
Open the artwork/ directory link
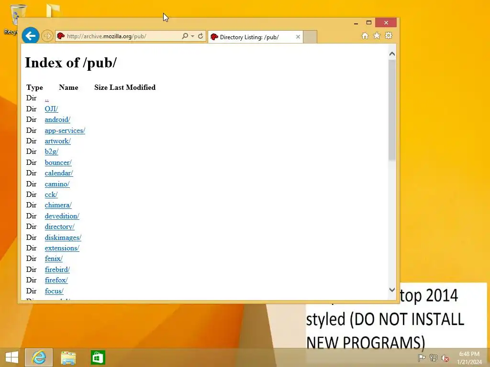57,141
